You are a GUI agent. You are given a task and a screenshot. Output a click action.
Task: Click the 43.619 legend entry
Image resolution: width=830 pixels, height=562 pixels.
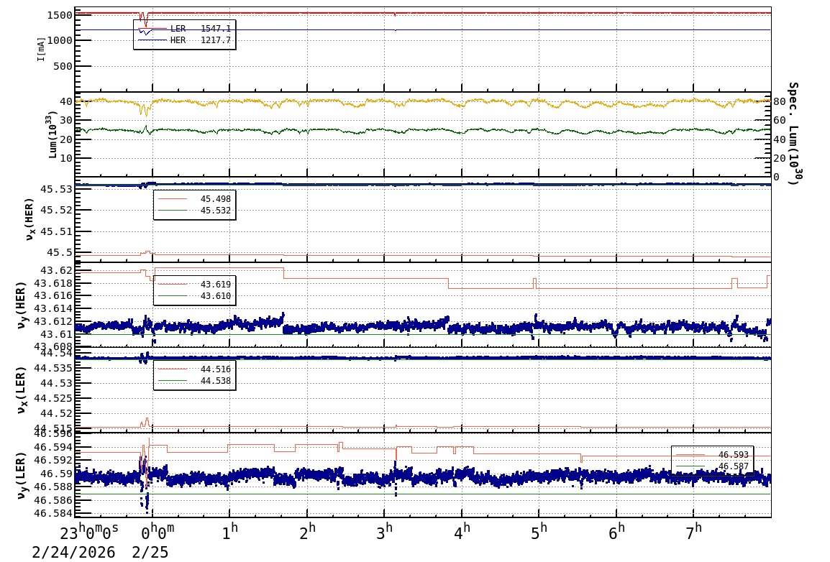[194, 285]
